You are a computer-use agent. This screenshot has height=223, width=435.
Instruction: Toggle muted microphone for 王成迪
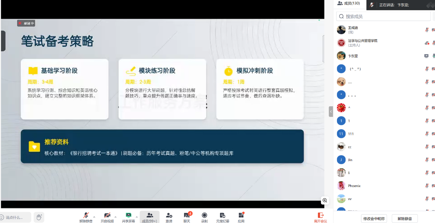tap(427, 30)
